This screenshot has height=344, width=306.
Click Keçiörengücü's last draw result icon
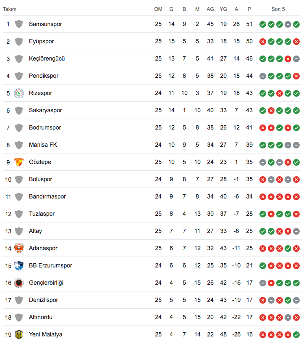pos(296,59)
